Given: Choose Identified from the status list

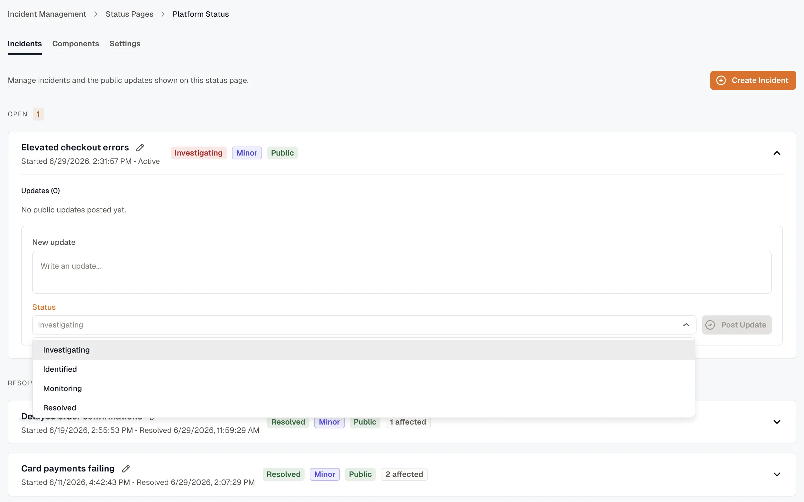Looking at the screenshot, I should pyautogui.click(x=363, y=369).
